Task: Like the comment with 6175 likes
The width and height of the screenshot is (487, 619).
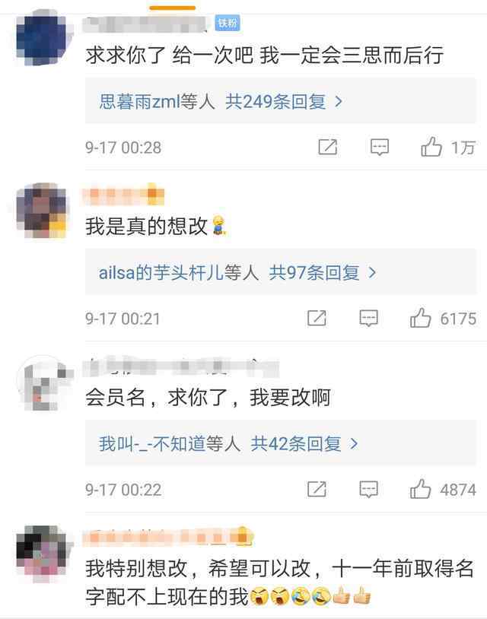Action: click(x=420, y=318)
